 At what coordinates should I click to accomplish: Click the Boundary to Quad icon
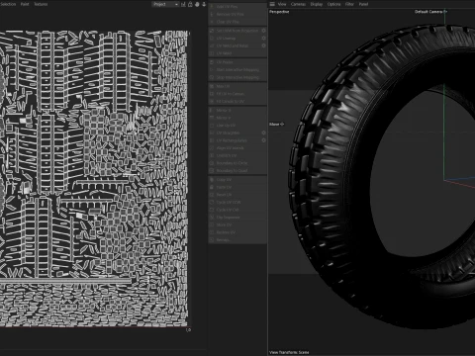click(x=212, y=171)
